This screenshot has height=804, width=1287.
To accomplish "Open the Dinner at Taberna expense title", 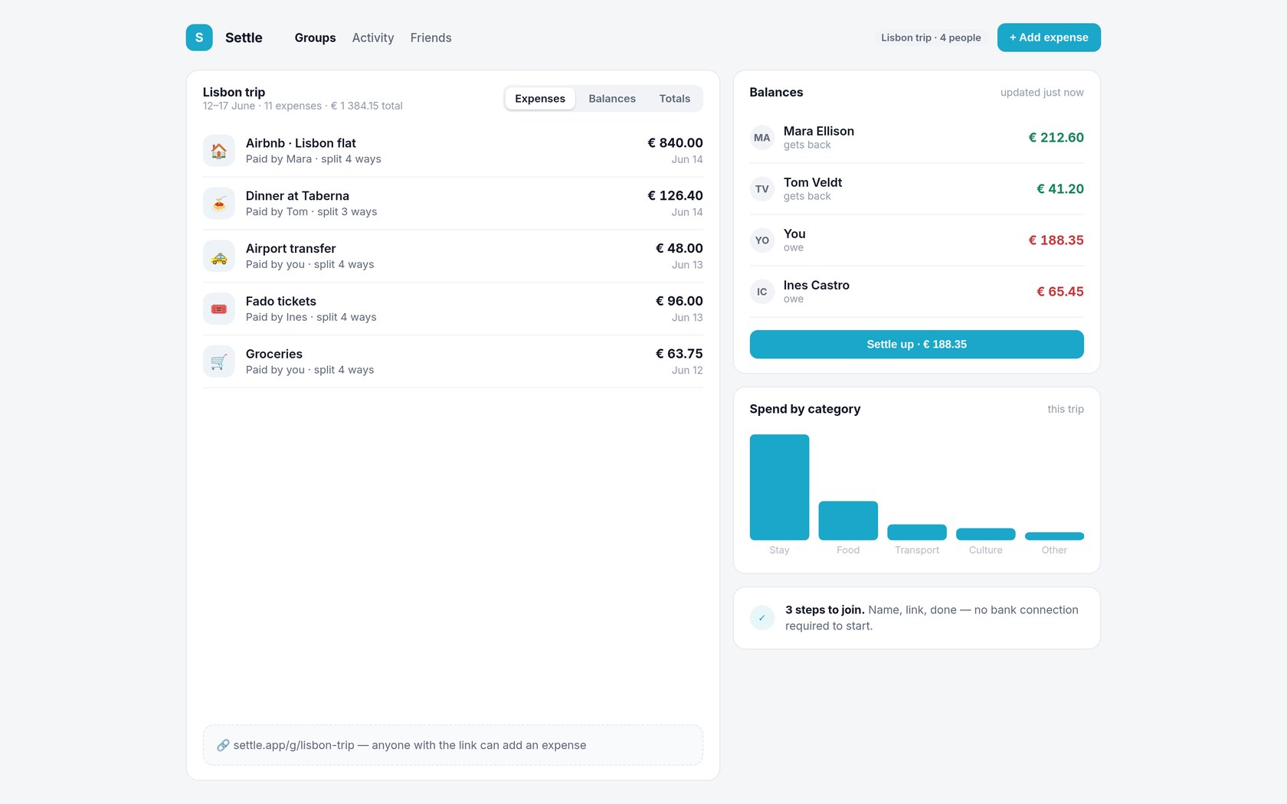I will point(297,196).
